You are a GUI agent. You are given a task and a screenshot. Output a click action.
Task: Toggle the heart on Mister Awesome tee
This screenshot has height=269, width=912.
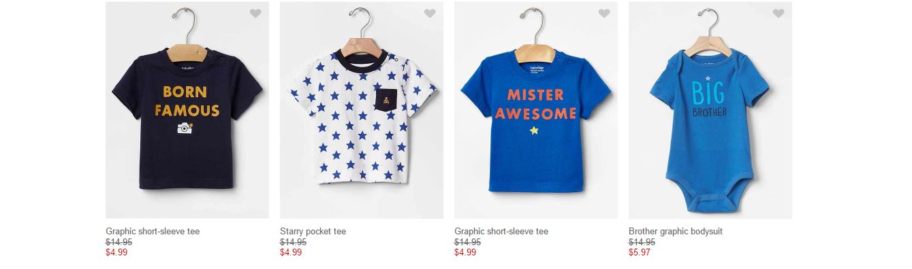(604, 13)
